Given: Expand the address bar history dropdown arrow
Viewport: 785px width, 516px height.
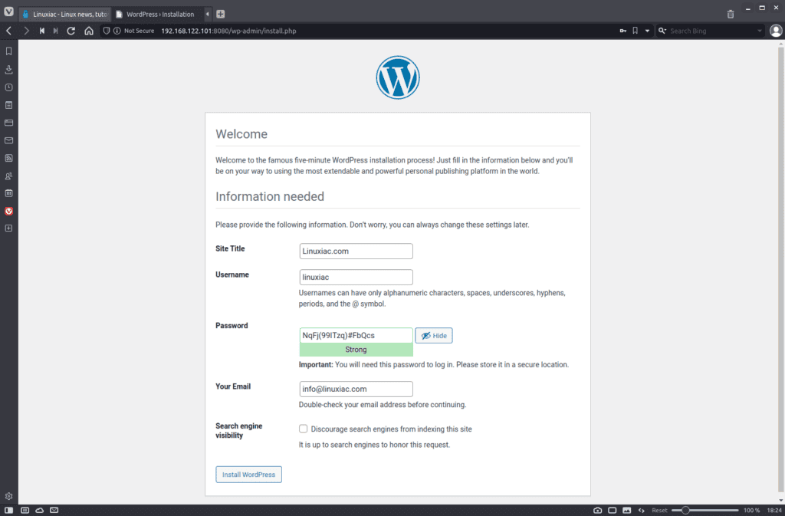Looking at the screenshot, I should point(647,31).
